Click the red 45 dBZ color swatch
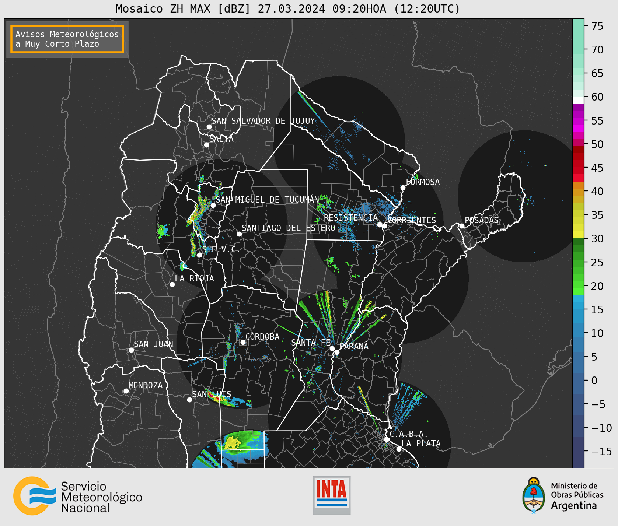The height and width of the screenshot is (526, 618). 578,171
